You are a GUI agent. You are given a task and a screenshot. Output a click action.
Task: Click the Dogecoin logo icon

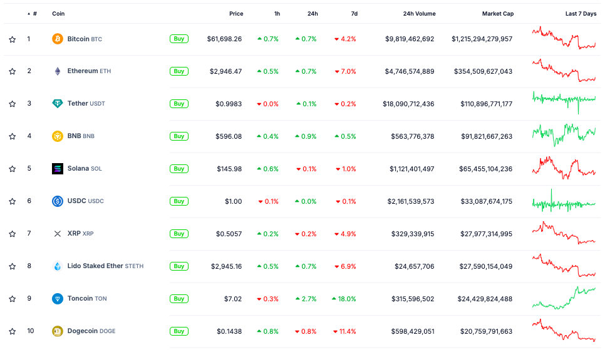[58, 331]
